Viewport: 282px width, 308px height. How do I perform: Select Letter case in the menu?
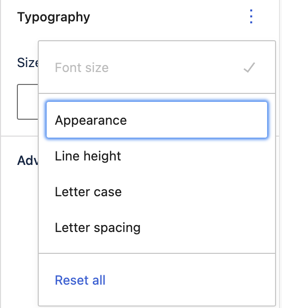[x=157, y=192]
